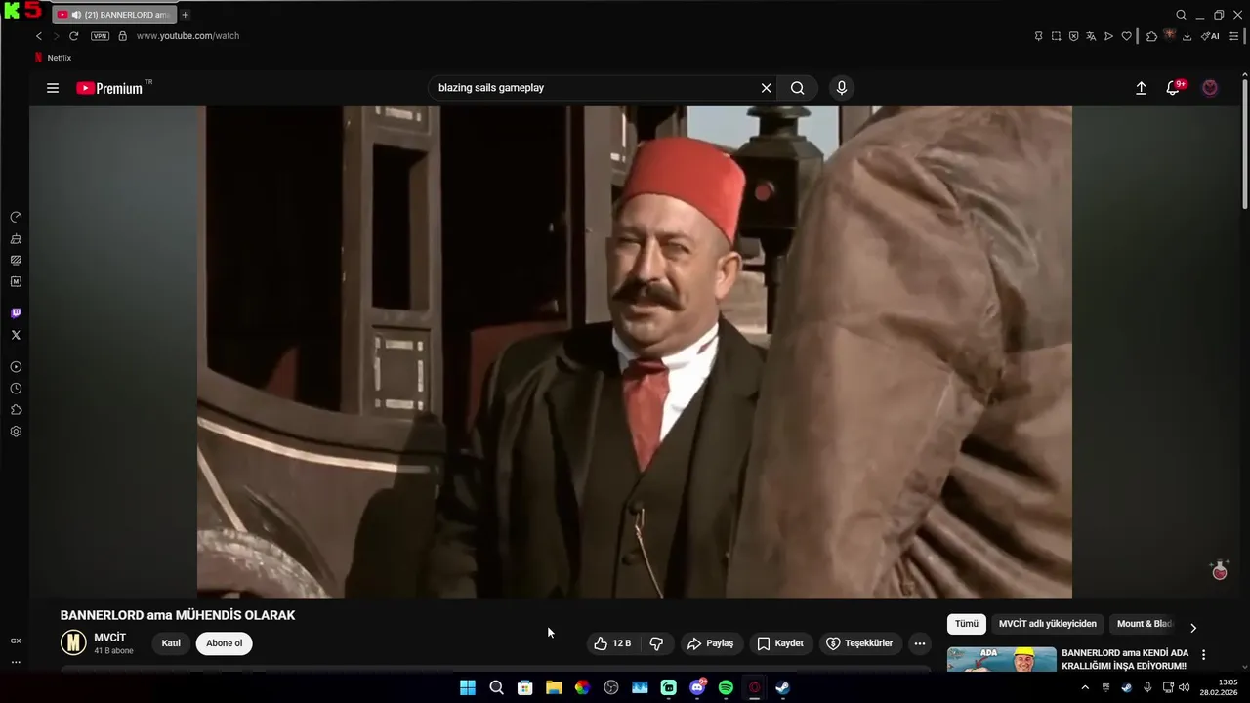Open X Twitter panel in sidebar
This screenshot has width=1250, height=703.
(16, 335)
